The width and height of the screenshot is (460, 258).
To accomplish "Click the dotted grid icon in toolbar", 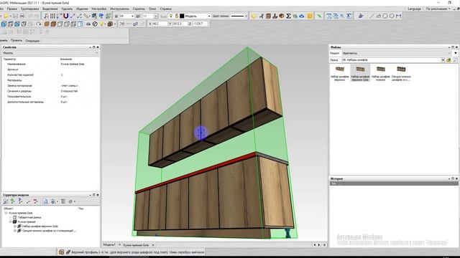I will coord(52,16).
